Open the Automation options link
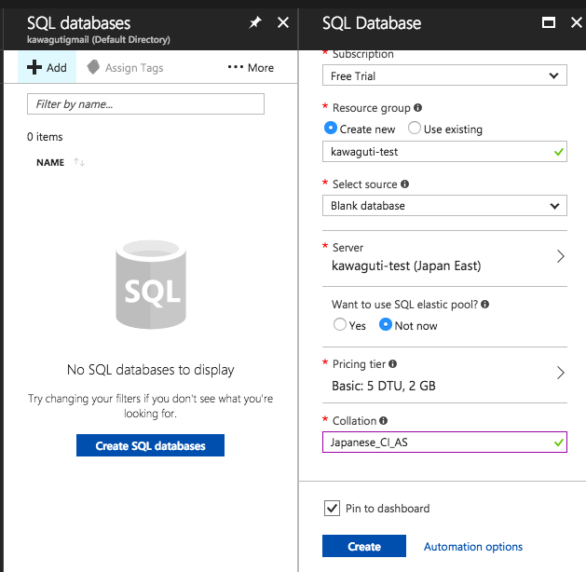This screenshot has height=572, width=586. coord(473,547)
